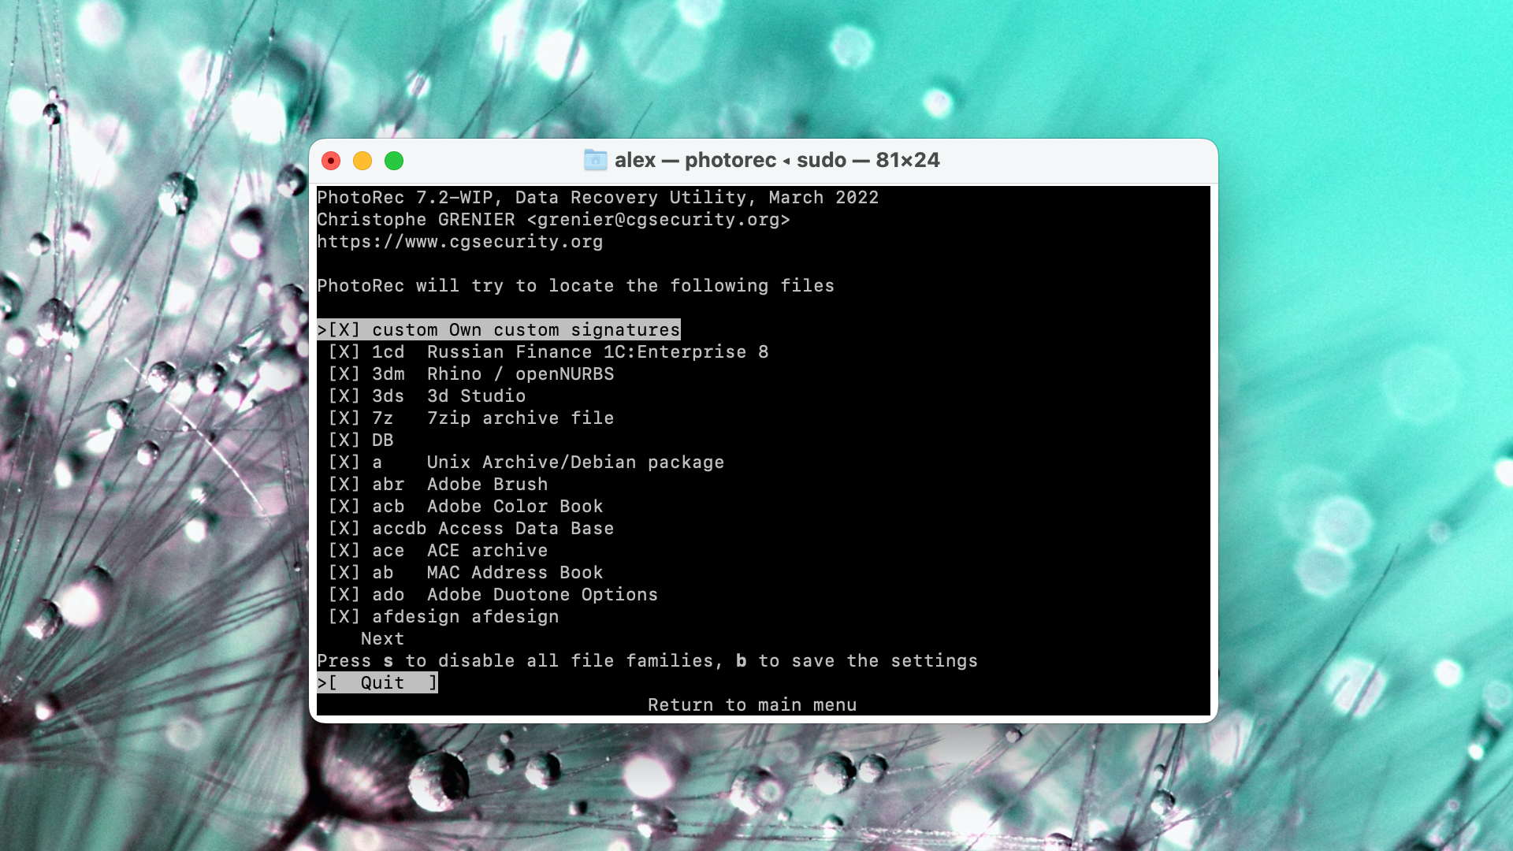Click the 'Press s to disable all' hint line
The height and width of the screenshot is (851, 1513).
(647, 660)
